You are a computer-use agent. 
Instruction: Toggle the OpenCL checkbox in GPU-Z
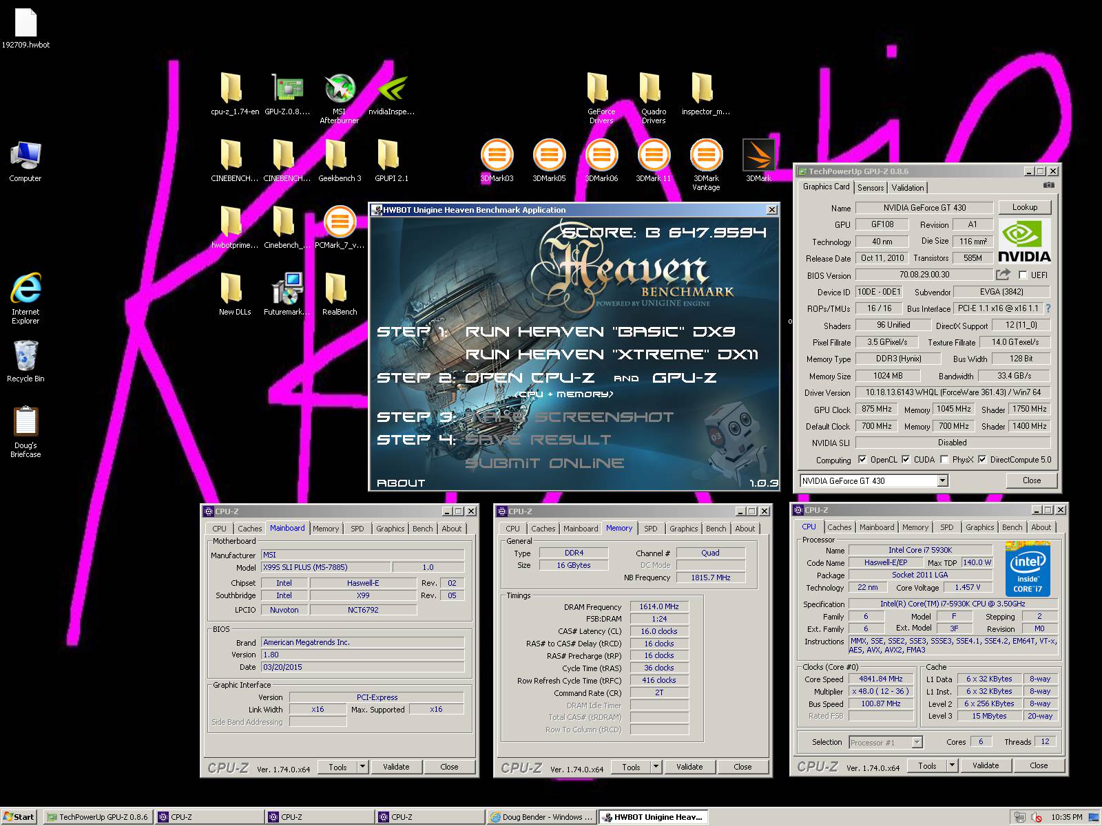(x=862, y=459)
